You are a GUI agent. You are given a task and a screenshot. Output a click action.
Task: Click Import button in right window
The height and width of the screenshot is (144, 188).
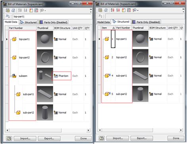(x=117, y=138)
